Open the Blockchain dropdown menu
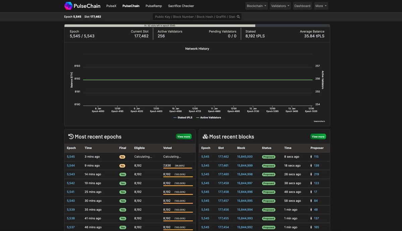This screenshot has height=231, width=402. [256, 6]
